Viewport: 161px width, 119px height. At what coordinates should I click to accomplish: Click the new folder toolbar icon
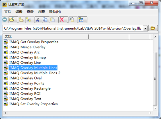21,19
